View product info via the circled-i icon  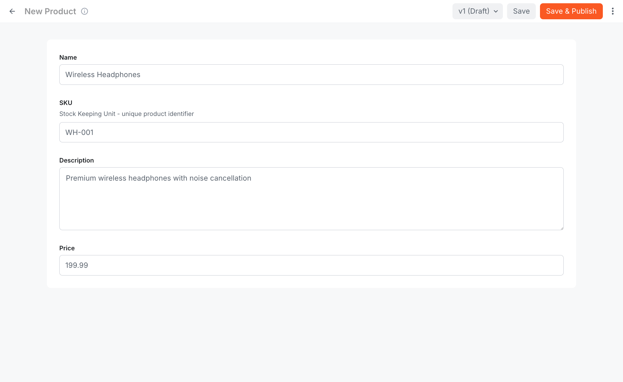(85, 11)
